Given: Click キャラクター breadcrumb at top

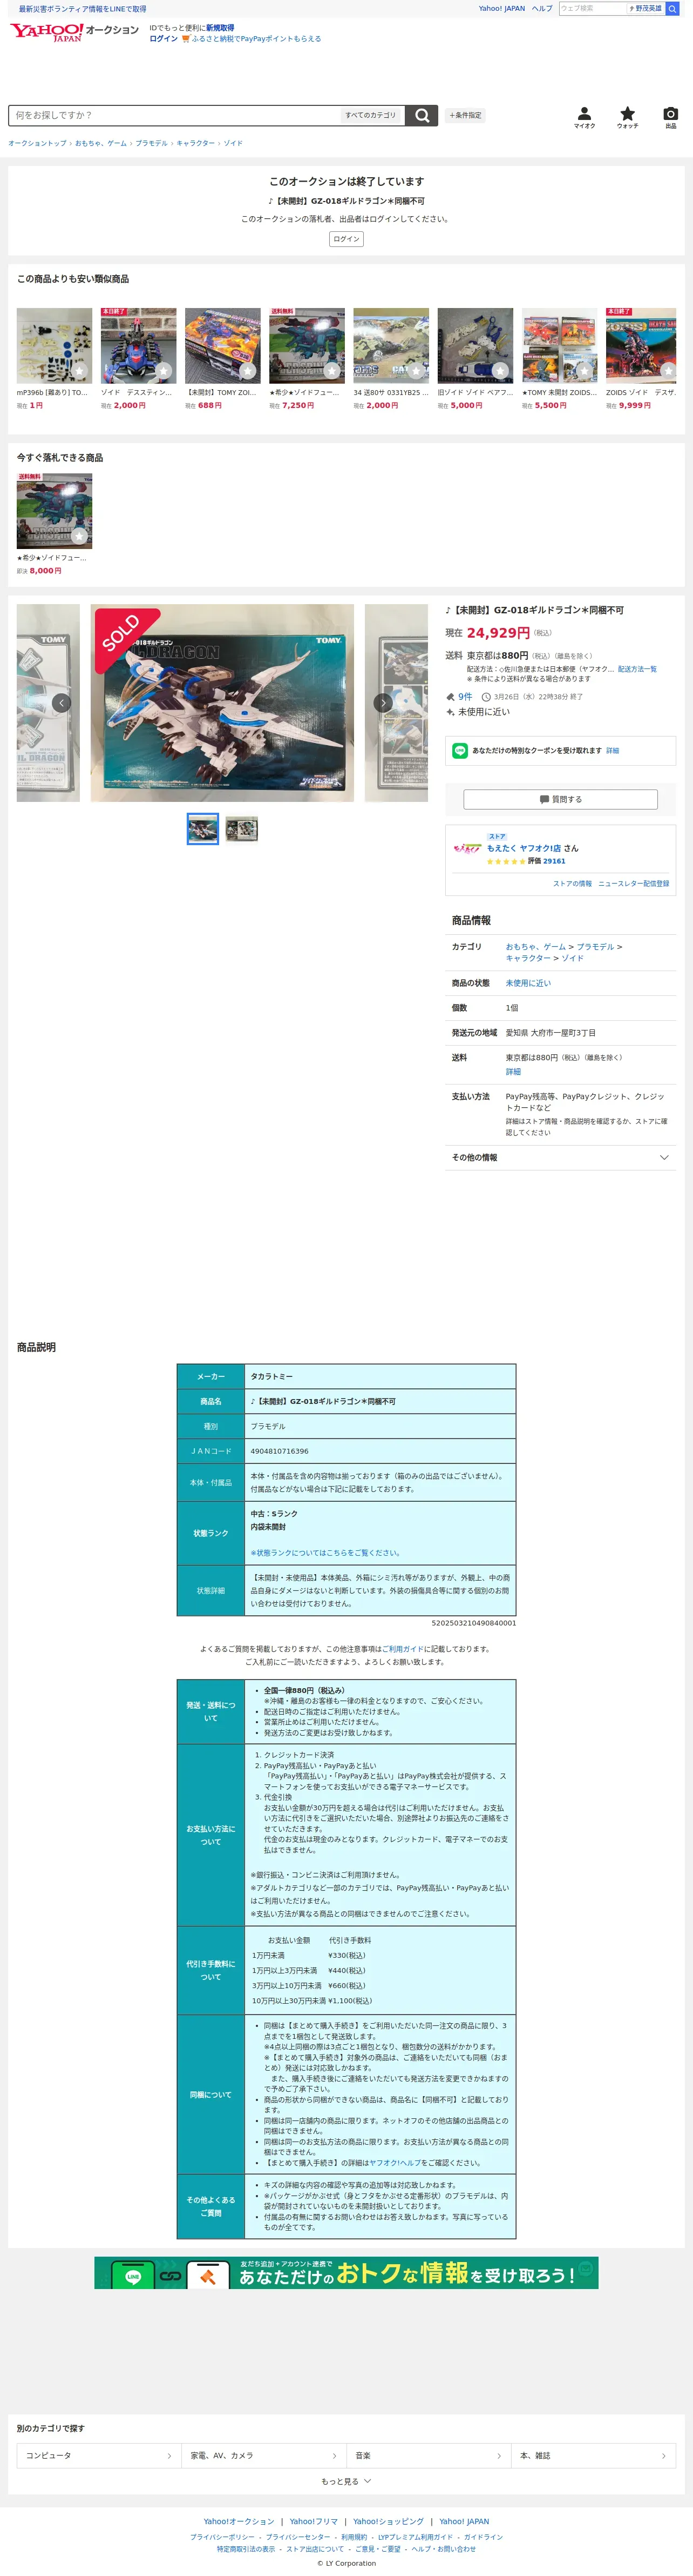Looking at the screenshot, I should 196,144.
